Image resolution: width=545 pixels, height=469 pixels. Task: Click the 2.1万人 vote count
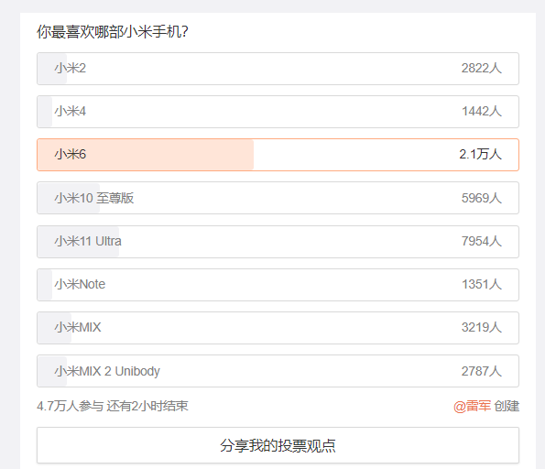480,154
